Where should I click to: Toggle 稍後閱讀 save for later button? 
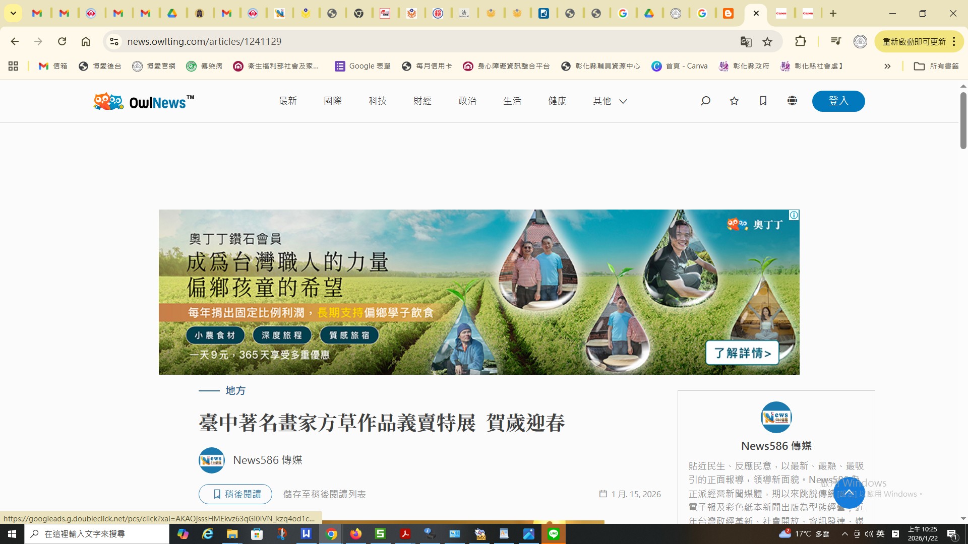pos(235,494)
